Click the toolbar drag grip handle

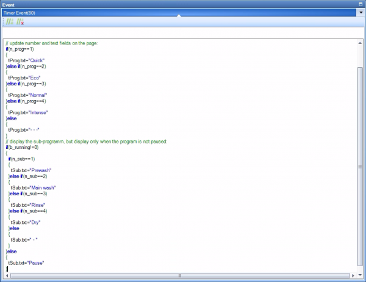pyautogui.click(x=3, y=22)
